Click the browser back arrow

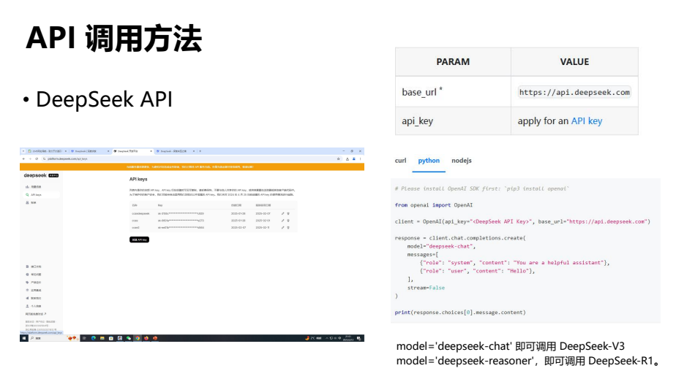coord(23,158)
